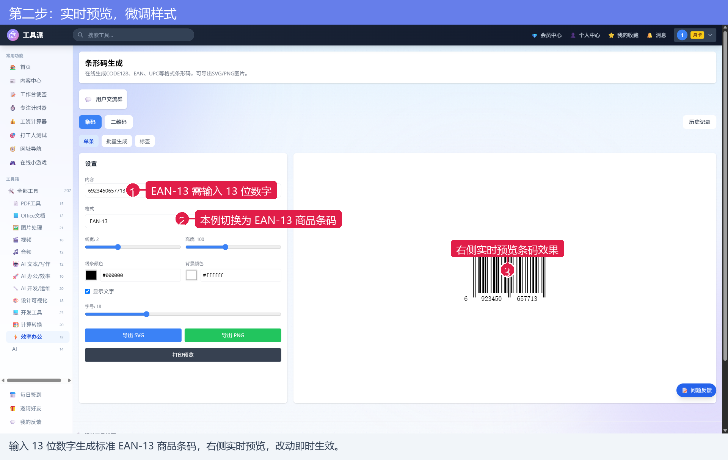Click the 音频 music note icon
This screenshot has height=460, width=728.
pyautogui.click(x=16, y=252)
